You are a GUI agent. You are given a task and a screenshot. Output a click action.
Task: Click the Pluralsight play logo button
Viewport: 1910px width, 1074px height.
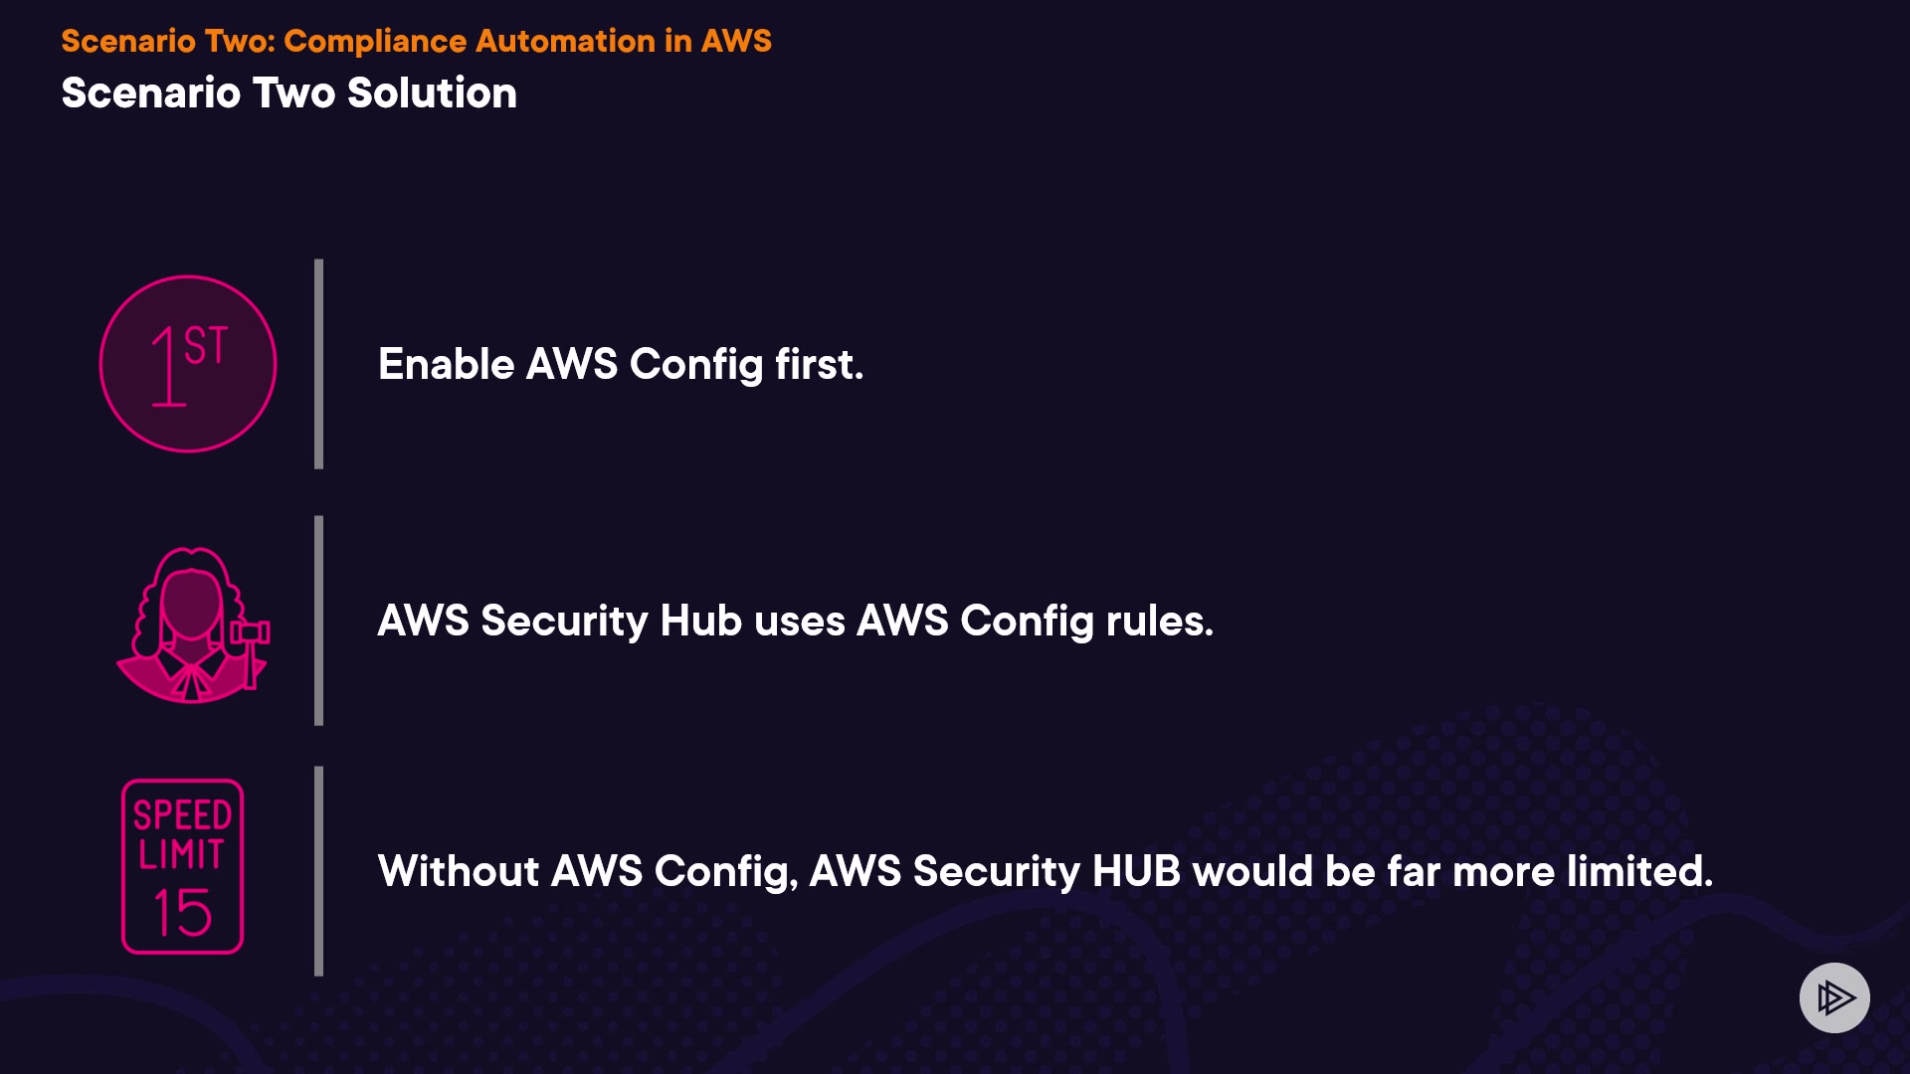point(1834,997)
